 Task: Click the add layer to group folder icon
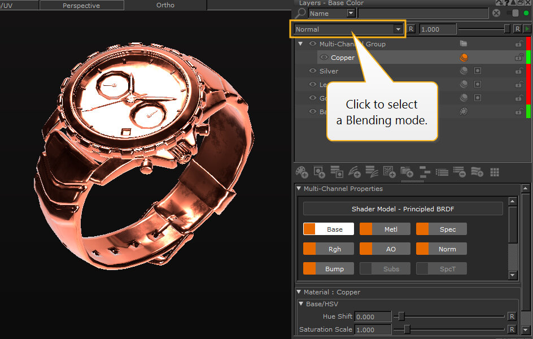coord(407,172)
